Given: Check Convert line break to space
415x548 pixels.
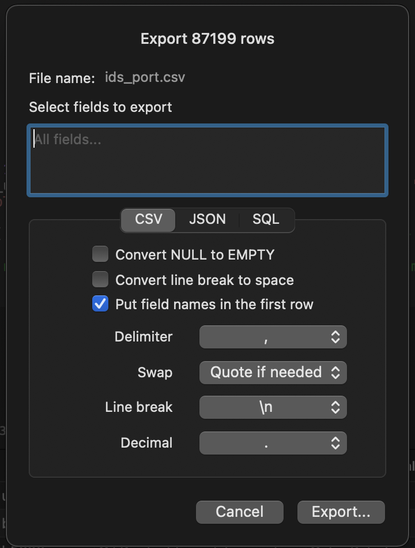Looking at the screenshot, I should pos(100,279).
